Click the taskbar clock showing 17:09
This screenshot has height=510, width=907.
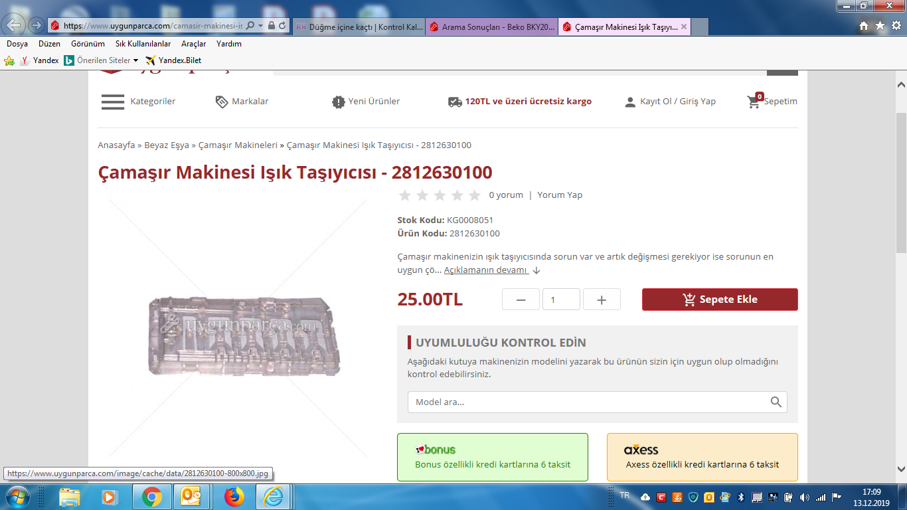pos(871,497)
